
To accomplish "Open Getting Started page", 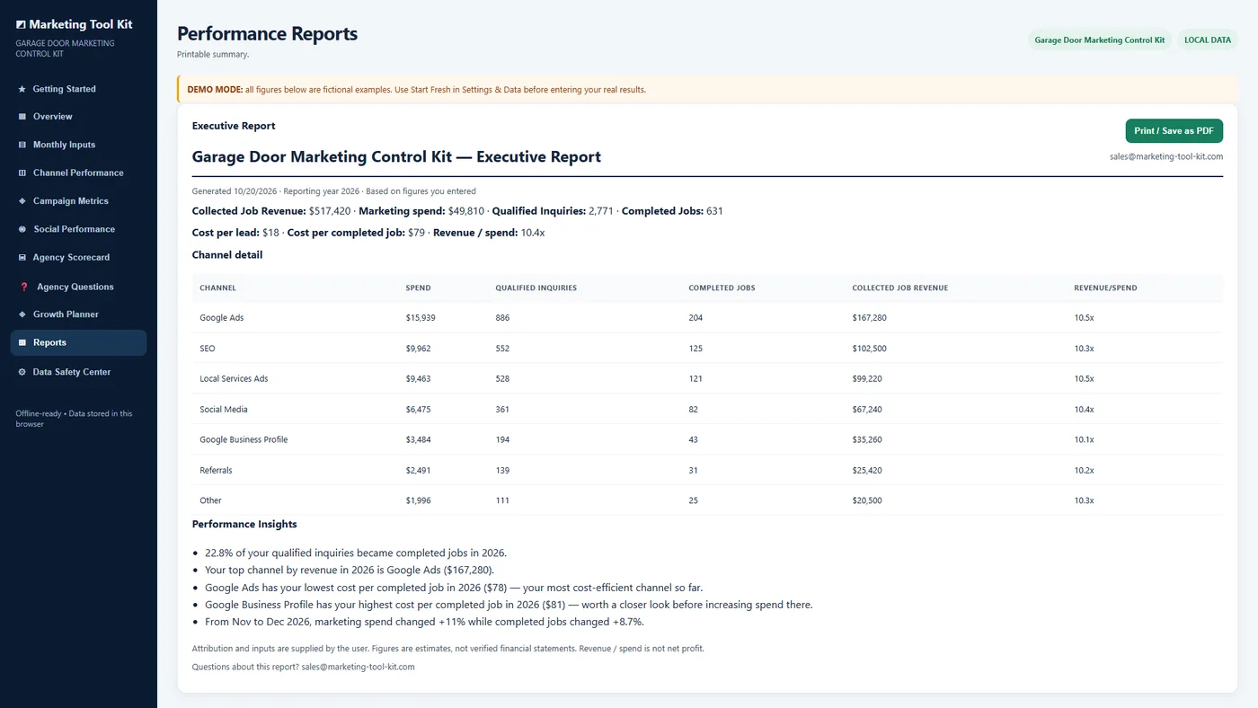I will click(78, 89).
